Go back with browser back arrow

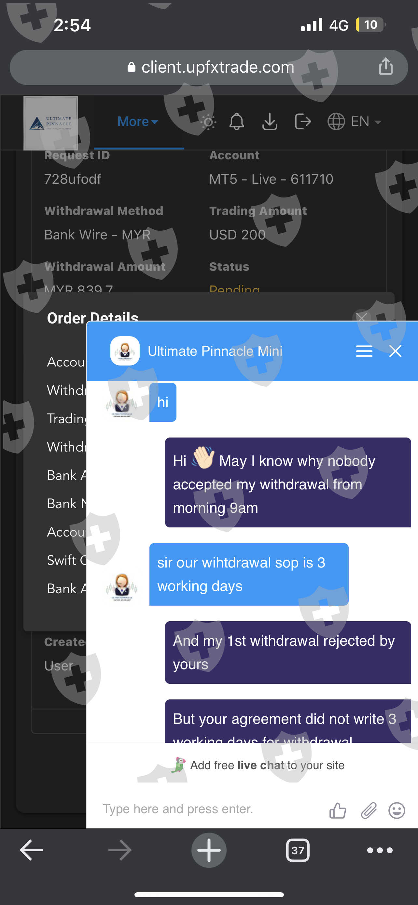tap(31, 850)
